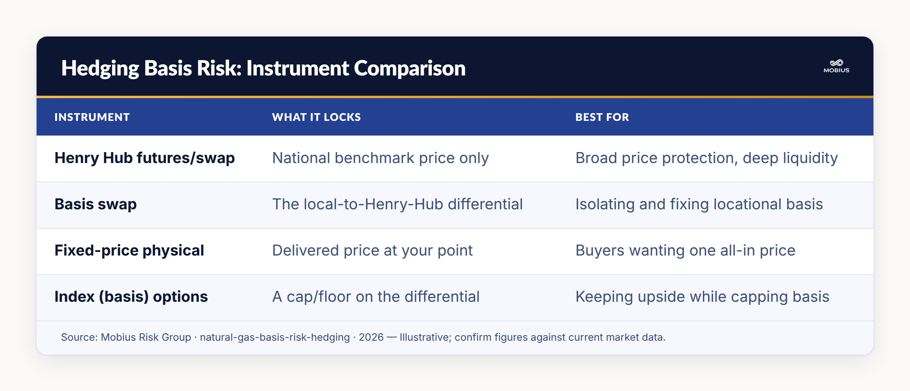The height and width of the screenshot is (391, 910).
Task: Click natural-gas-basis-risk-hedging text in footer
Action: click(x=275, y=337)
